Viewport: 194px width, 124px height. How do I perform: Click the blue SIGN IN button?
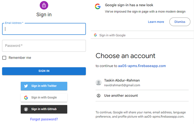coord(44,71)
